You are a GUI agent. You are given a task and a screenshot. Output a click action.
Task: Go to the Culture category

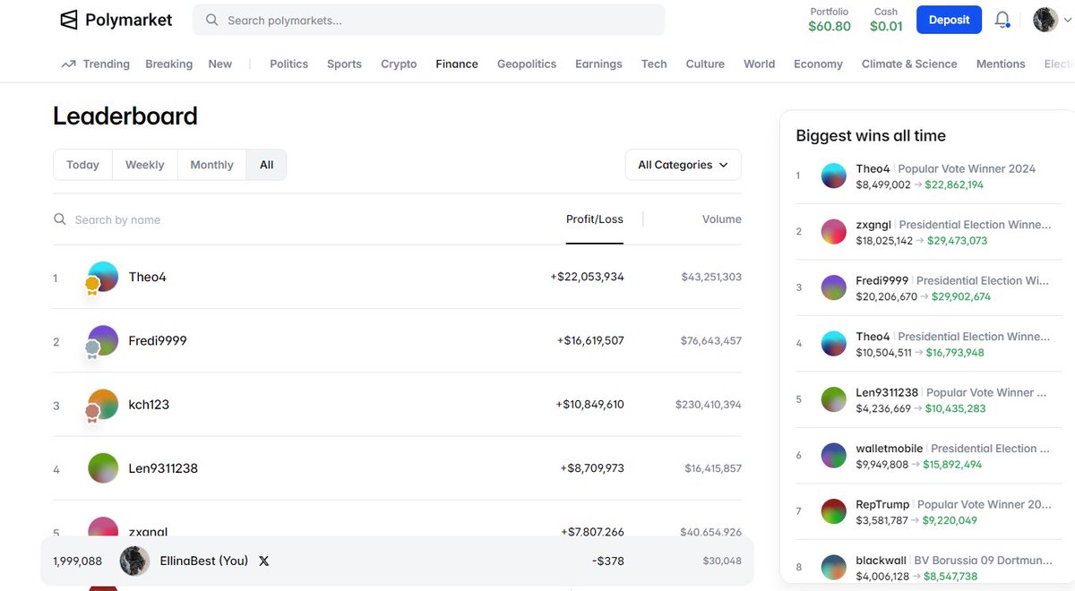coord(705,64)
